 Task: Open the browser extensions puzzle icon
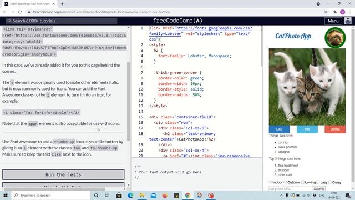pyautogui.click(x=335, y=12)
